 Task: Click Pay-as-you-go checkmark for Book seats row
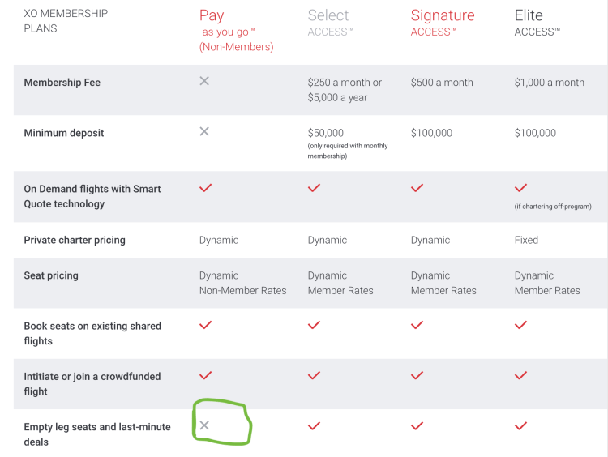pos(206,325)
